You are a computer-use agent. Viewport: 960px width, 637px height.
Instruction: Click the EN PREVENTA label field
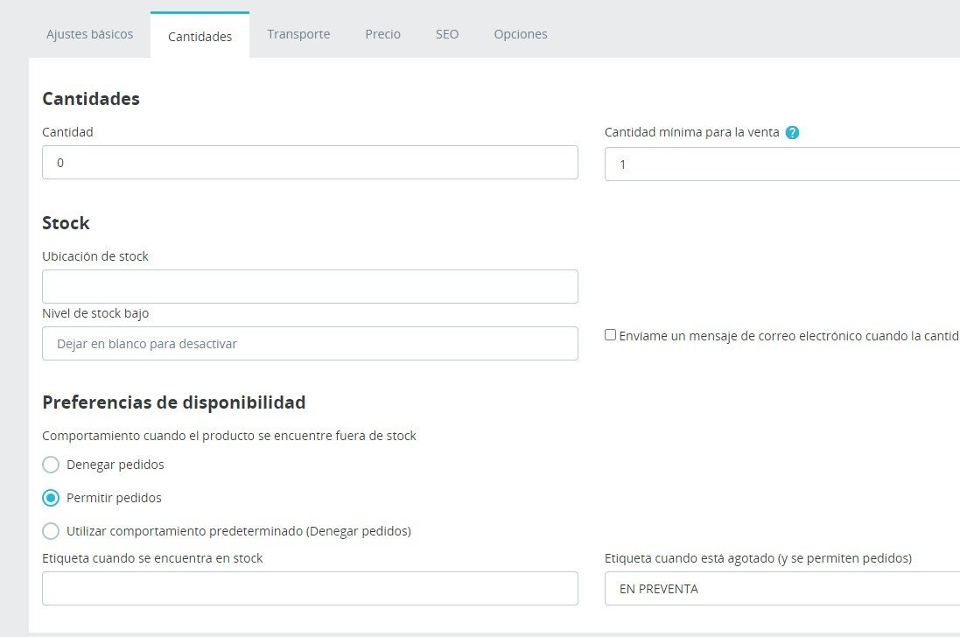coord(782,588)
